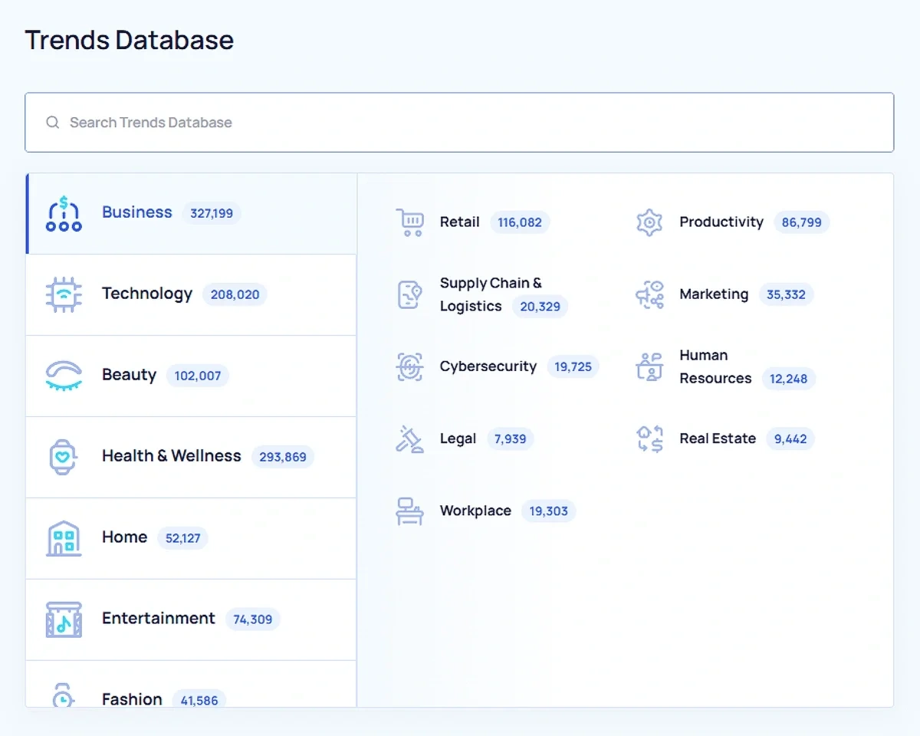Select the Fashion category
Screen dimensions: 920x736
[x=131, y=698]
